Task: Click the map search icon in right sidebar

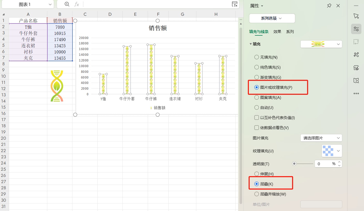Action: [x=356, y=81]
